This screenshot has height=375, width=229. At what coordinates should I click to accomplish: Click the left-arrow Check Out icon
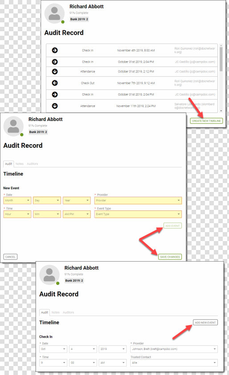coord(55,83)
